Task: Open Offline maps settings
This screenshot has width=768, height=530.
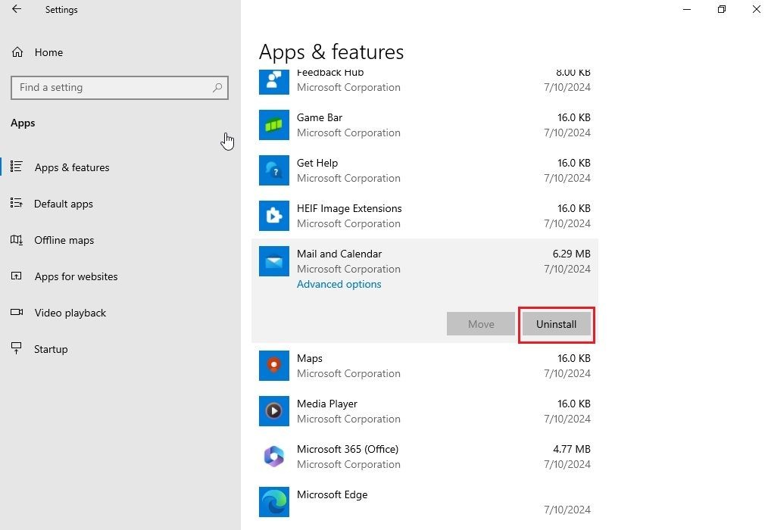Action: (64, 240)
